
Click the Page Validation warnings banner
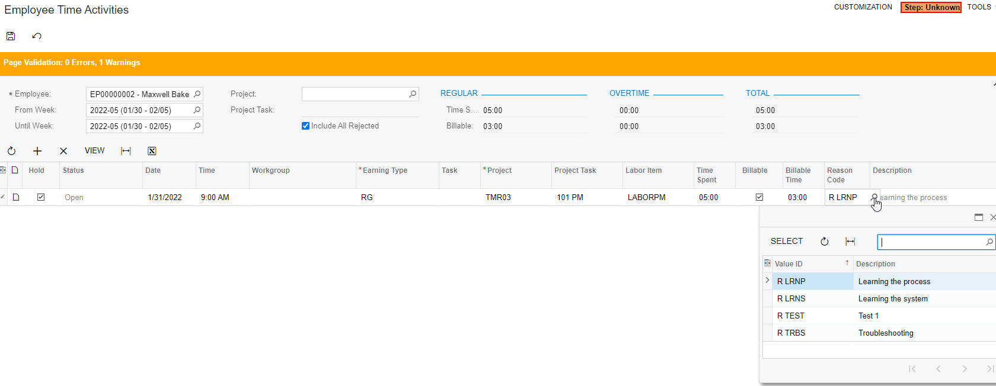pyautogui.click(x=498, y=63)
